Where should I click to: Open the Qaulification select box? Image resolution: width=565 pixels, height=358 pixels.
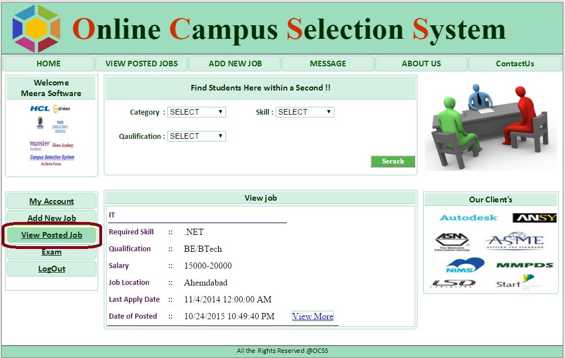(x=196, y=136)
